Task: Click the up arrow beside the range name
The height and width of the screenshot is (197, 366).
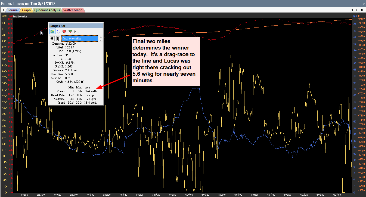Action: [100, 37]
